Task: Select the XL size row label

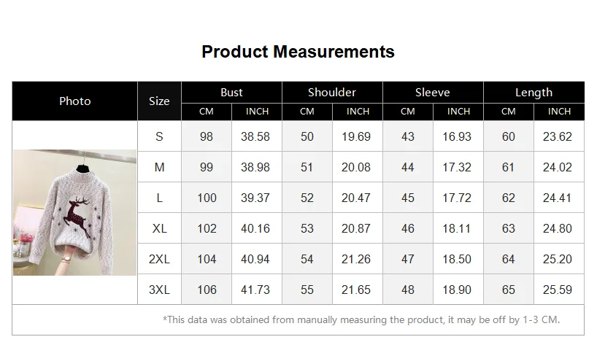Action: 159,228
